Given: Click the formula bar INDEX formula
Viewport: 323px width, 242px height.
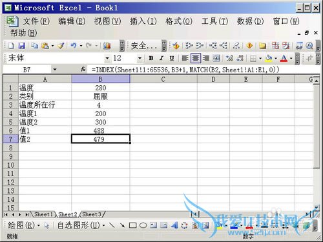Looking at the screenshot, I should (x=185, y=70).
